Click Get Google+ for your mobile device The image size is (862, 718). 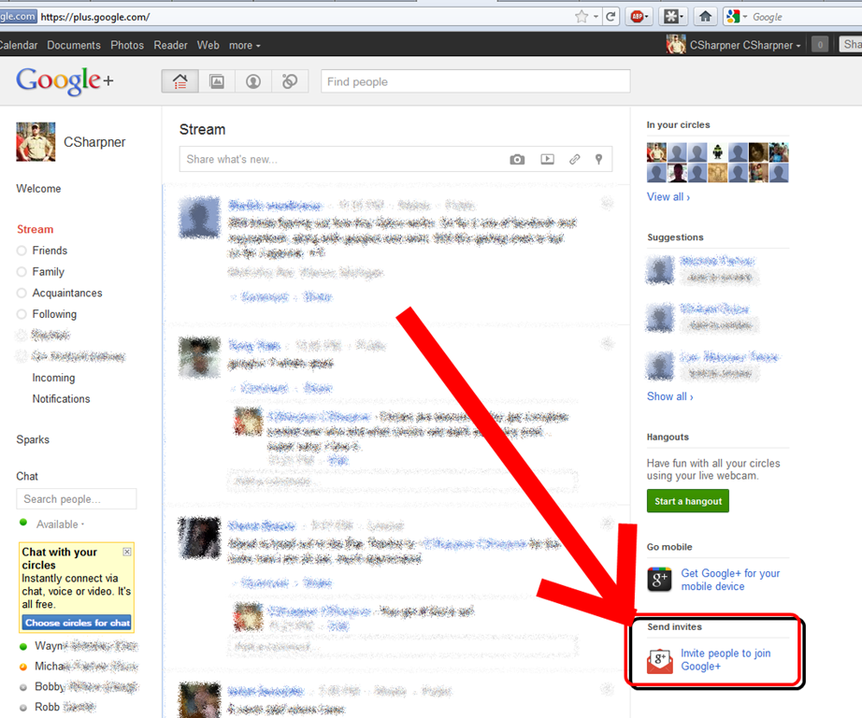pos(730,580)
